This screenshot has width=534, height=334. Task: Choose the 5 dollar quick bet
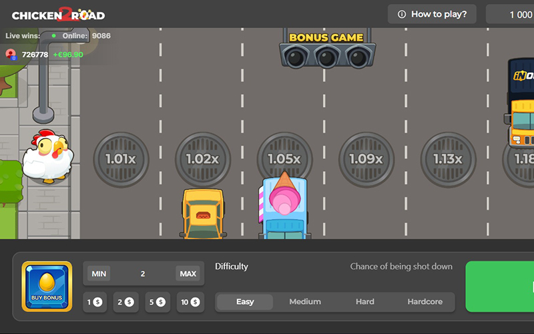158,302
